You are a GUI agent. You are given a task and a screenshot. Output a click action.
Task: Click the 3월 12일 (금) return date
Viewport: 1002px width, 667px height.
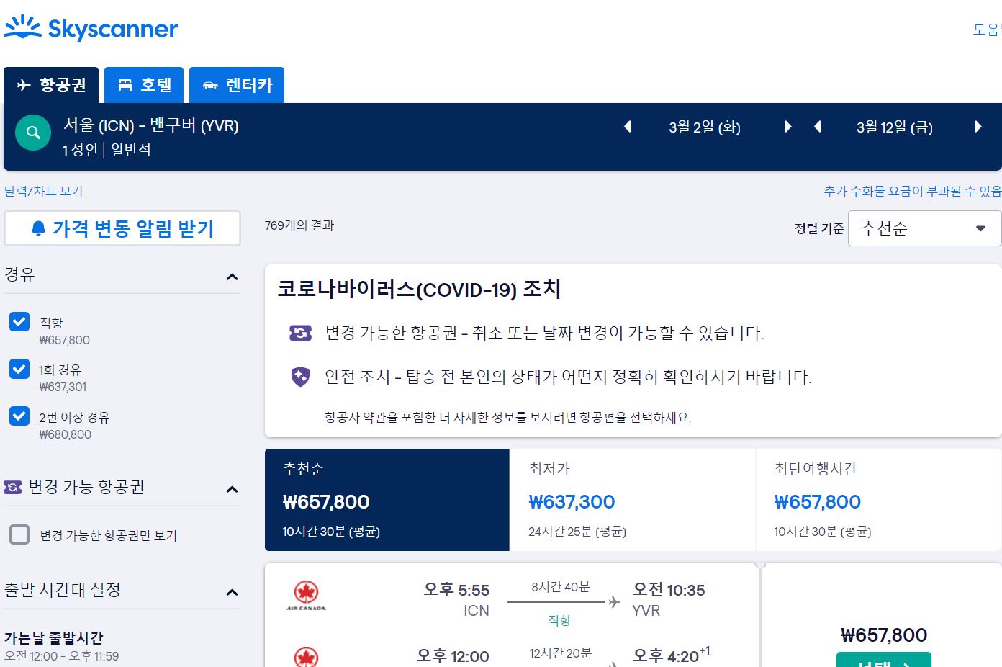895,127
